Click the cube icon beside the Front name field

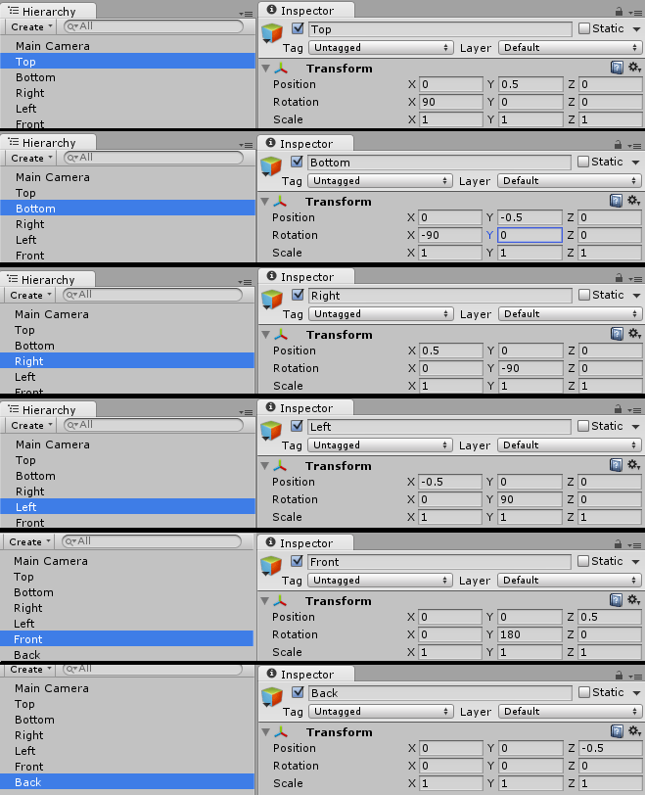(x=271, y=565)
